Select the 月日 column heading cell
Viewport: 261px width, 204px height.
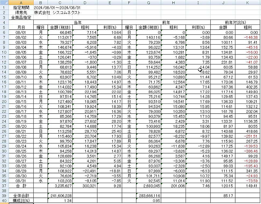point(21,28)
